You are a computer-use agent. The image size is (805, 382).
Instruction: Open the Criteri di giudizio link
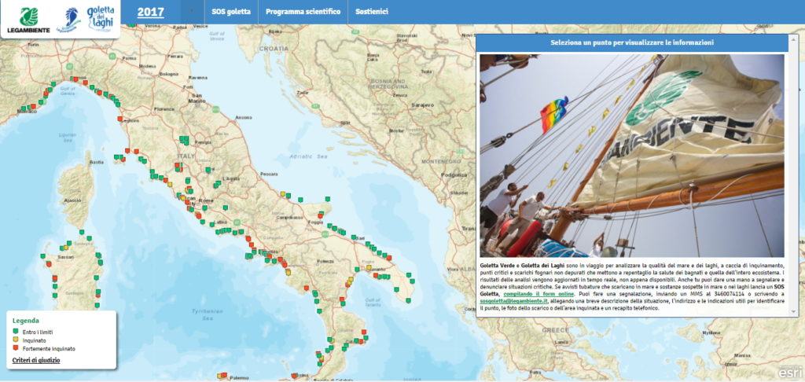coord(36,361)
